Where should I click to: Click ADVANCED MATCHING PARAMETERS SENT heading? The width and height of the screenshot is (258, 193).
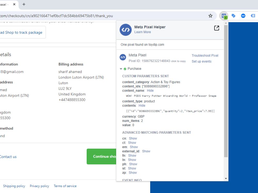click(x=157, y=133)
